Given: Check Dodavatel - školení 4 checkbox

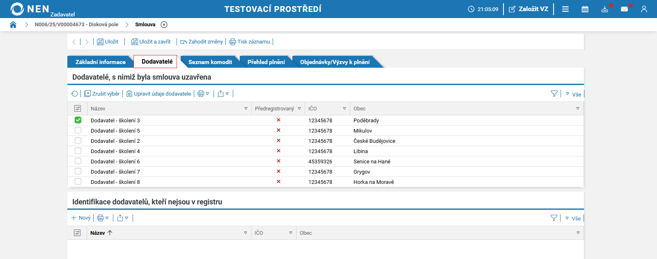Looking at the screenshot, I should coord(78,151).
